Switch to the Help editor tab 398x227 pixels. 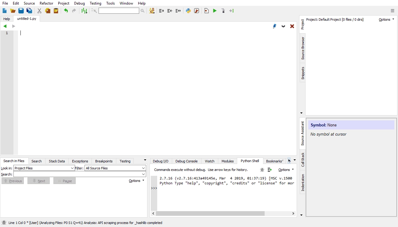(x=7, y=19)
